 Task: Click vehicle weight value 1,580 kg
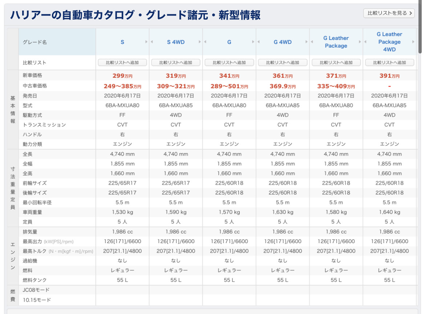click(336, 212)
